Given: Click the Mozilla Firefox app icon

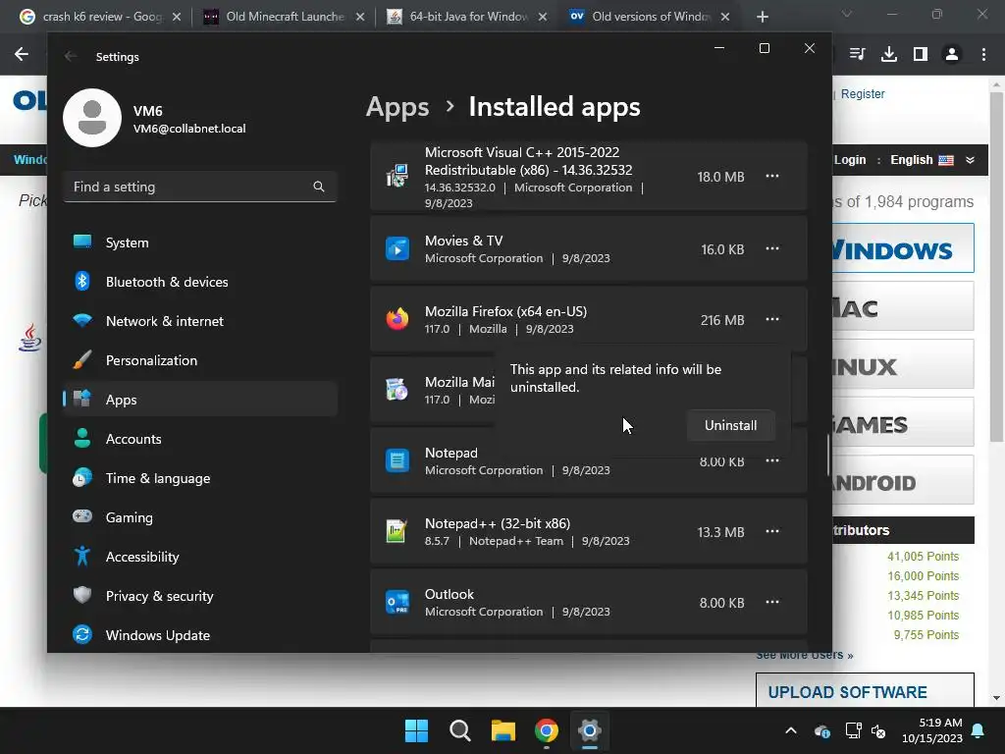Looking at the screenshot, I should pos(397,319).
